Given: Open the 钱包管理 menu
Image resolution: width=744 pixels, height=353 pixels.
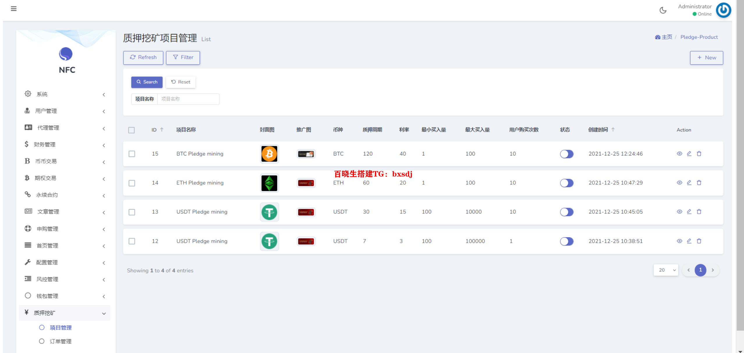Looking at the screenshot, I should [65, 296].
